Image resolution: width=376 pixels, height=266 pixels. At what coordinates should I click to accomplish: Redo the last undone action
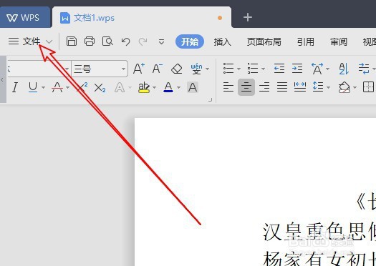143,41
